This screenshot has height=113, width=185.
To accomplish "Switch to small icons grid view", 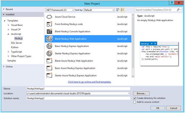I will click(118, 10).
